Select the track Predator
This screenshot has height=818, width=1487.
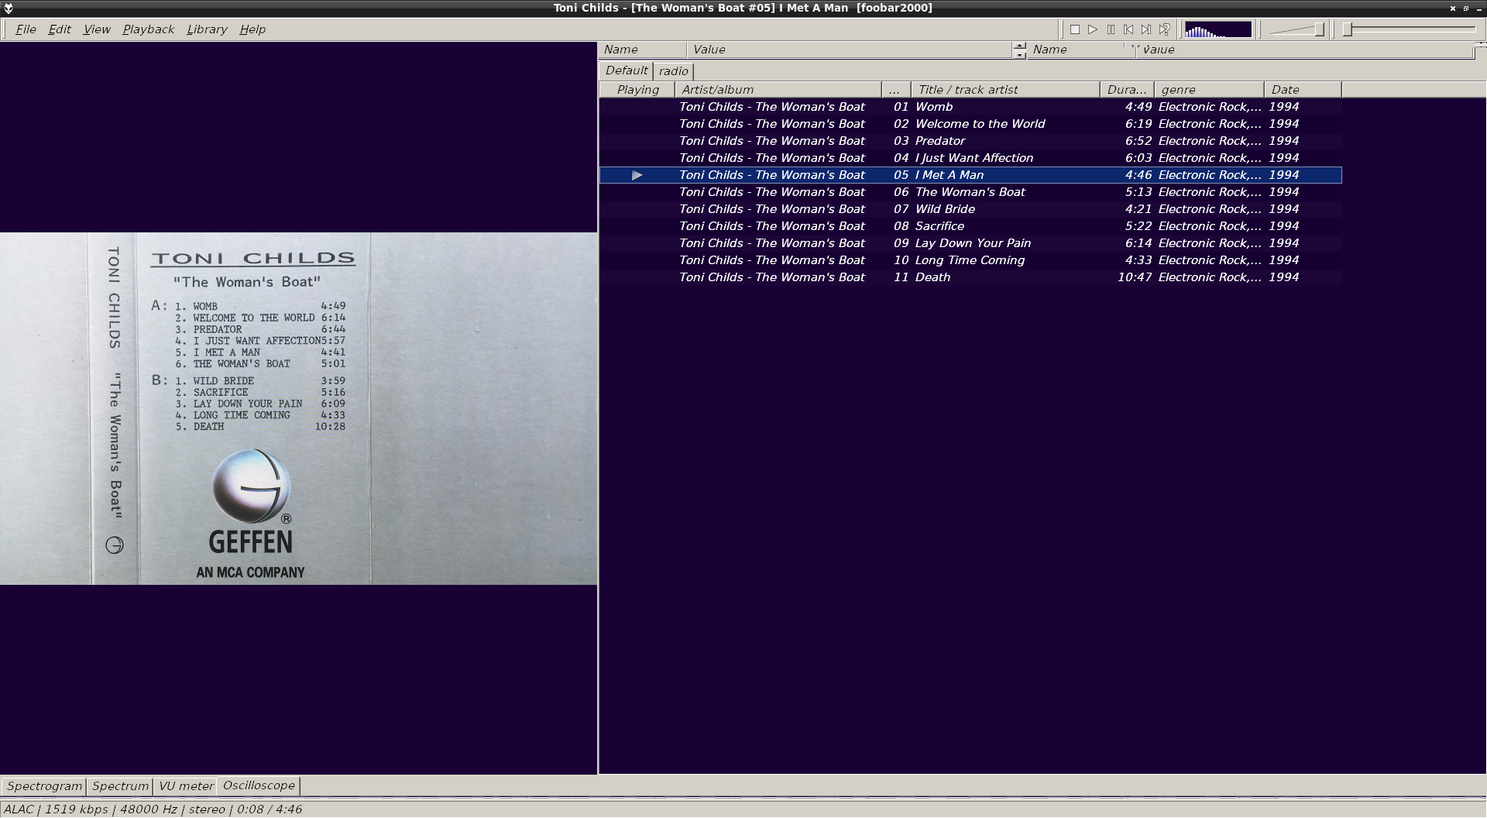click(x=970, y=141)
